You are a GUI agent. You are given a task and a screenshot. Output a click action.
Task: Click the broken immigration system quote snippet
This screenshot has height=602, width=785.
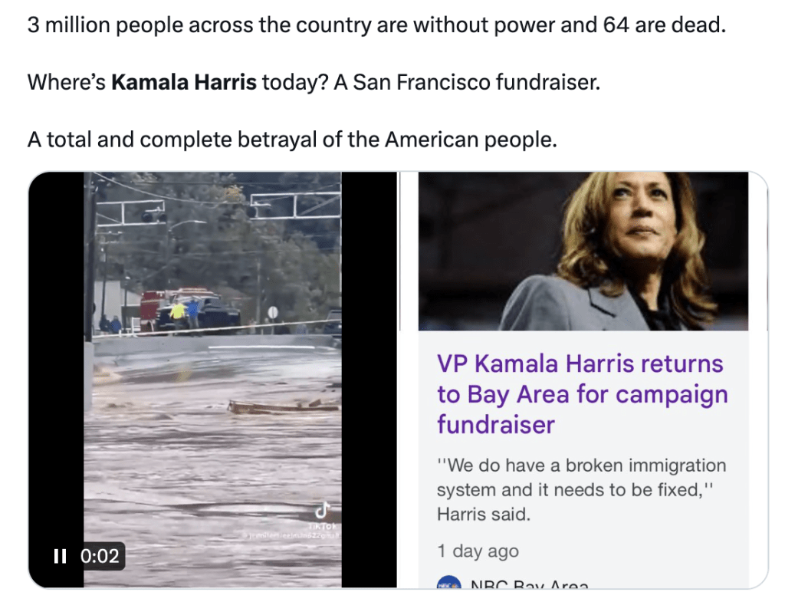coord(581,489)
